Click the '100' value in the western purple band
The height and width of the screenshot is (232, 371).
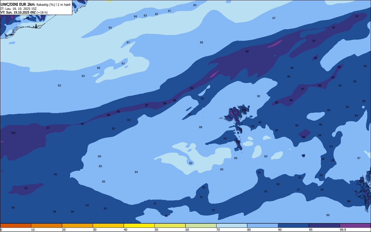(13, 133)
